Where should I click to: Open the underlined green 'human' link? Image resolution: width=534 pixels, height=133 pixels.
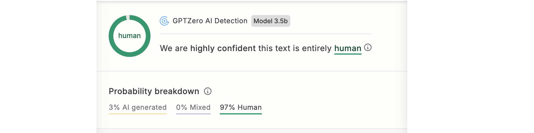point(348,48)
